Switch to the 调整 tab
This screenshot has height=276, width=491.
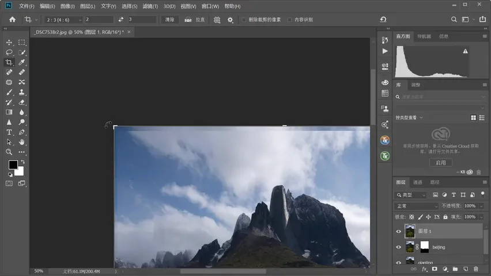pyautogui.click(x=416, y=85)
